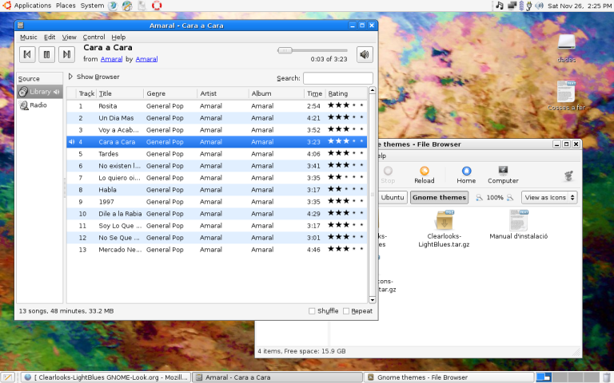Click the scrollbar down arrow in track list

point(372,300)
